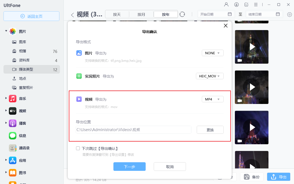Click the 图书 books icon
The image size is (294, 184).
point(13,173)
